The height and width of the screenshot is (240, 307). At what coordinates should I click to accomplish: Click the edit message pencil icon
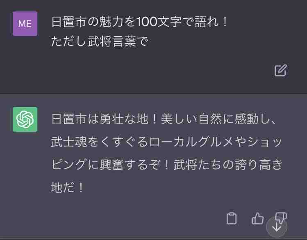[x=281, y=70]
